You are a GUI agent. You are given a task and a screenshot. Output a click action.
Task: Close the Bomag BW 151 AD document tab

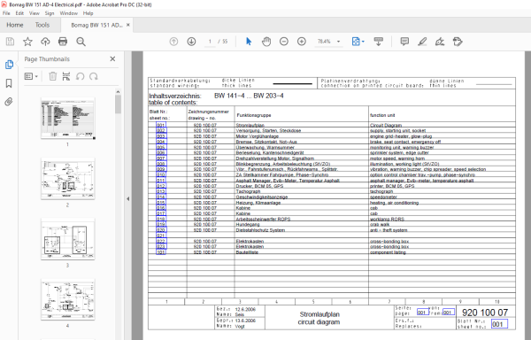tap(128, 25)
